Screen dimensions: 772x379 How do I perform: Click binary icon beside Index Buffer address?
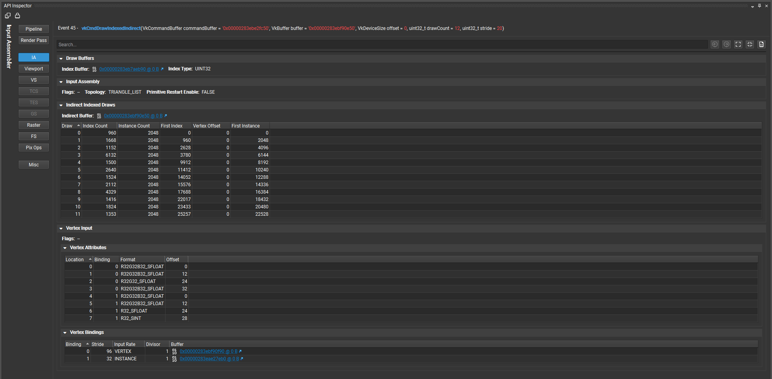click(x=94, y=69)
